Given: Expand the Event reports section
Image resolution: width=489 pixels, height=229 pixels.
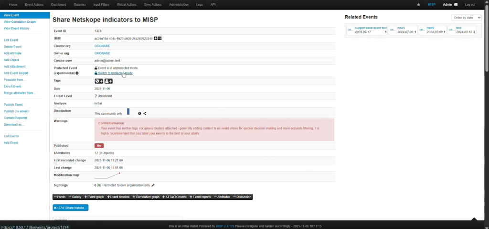Looking at the screenshot, I should [200, 197].
